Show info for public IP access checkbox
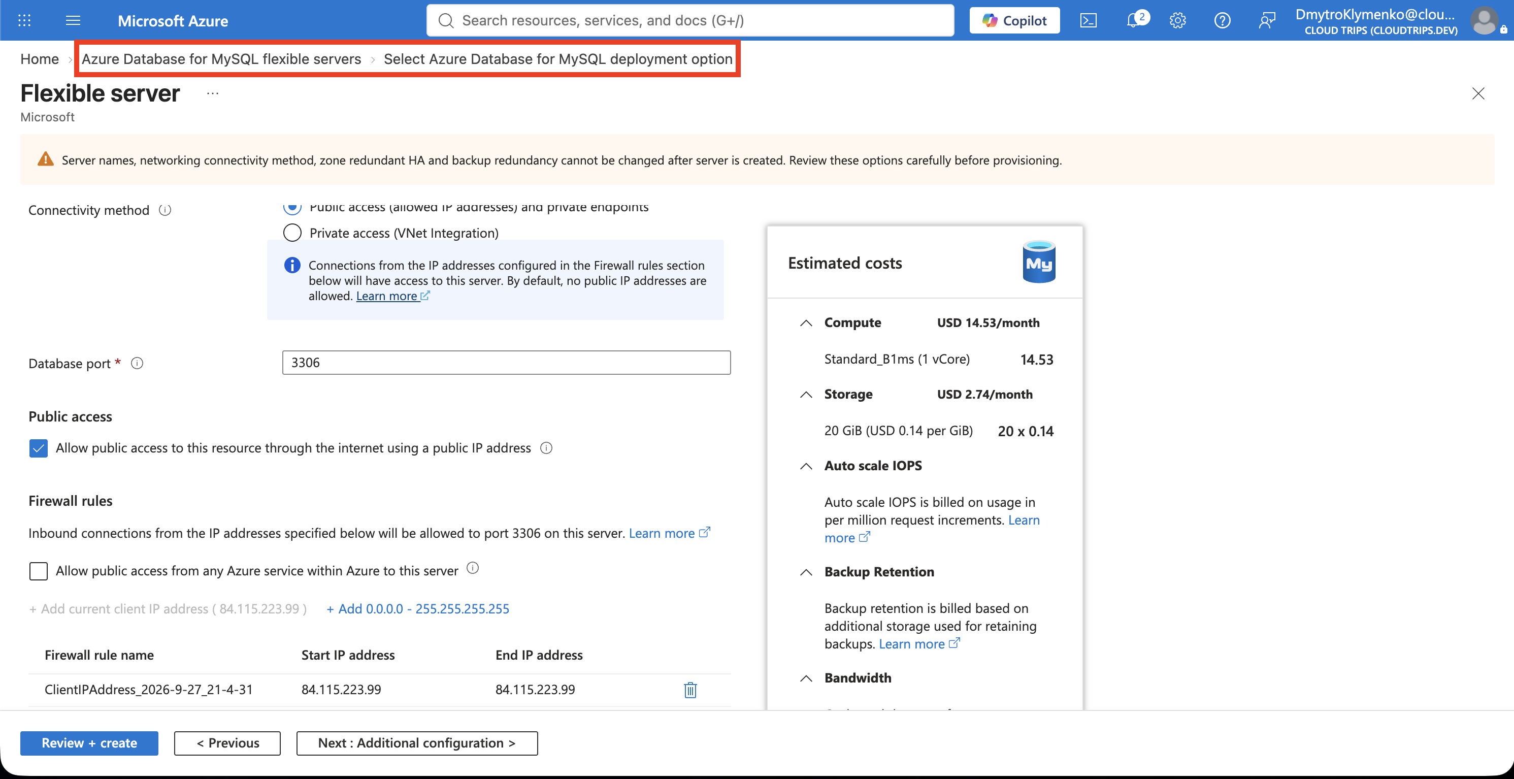The width and height of the screenshot is (1514, 779). (546, 448)
